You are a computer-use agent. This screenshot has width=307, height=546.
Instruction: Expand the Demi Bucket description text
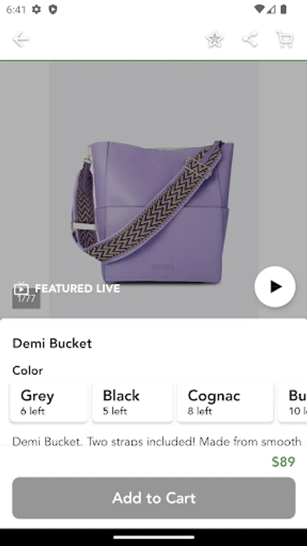point(157,442)
